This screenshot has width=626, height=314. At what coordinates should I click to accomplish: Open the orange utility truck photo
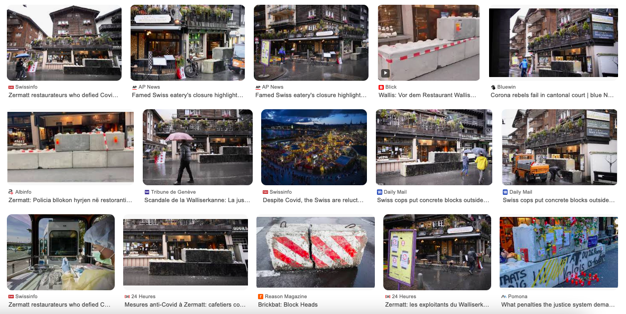click(x=559, y=147)
